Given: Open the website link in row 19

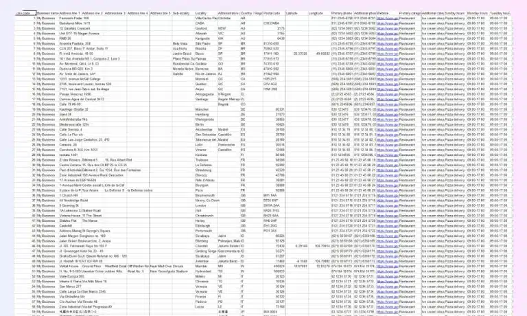Looking at the screenshot, I should tap(387, 109).
